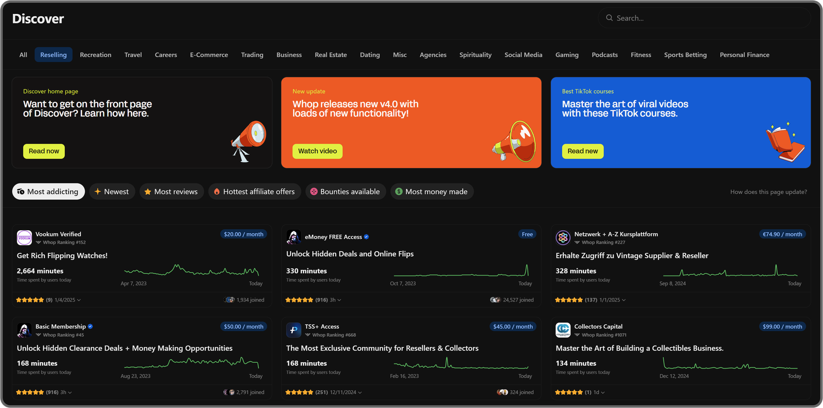Open 'Master the Art of Building a Collectibles Business.'
The width and height of the screenshot is (823, 408).
tap(639, 348)
